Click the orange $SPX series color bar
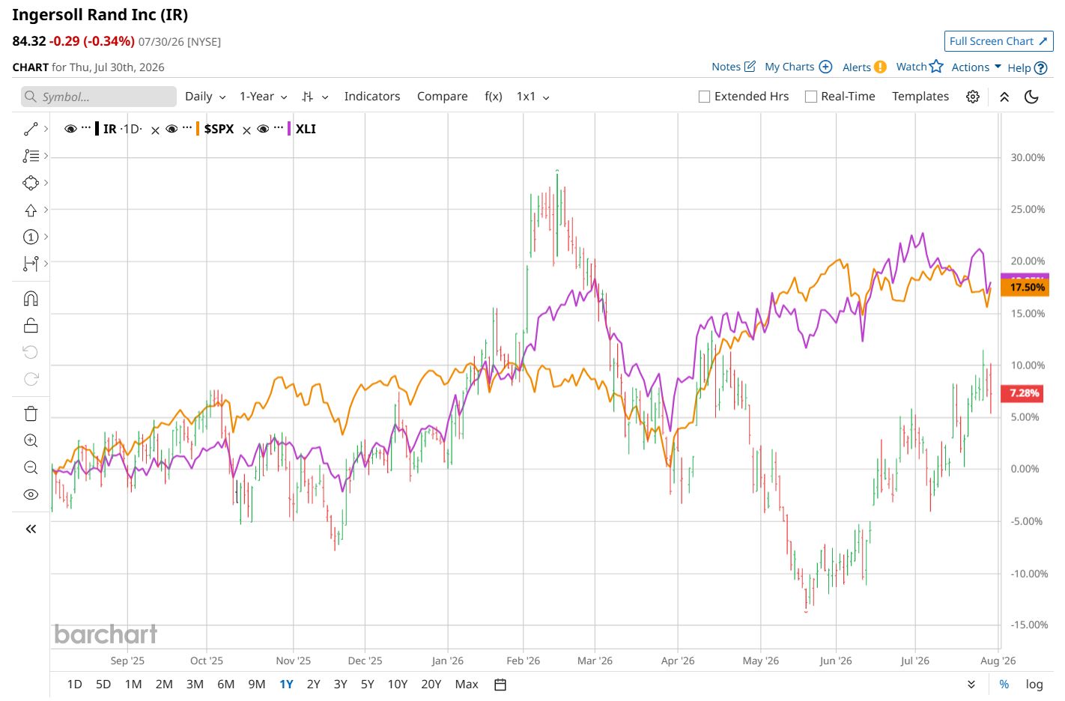 198,129
